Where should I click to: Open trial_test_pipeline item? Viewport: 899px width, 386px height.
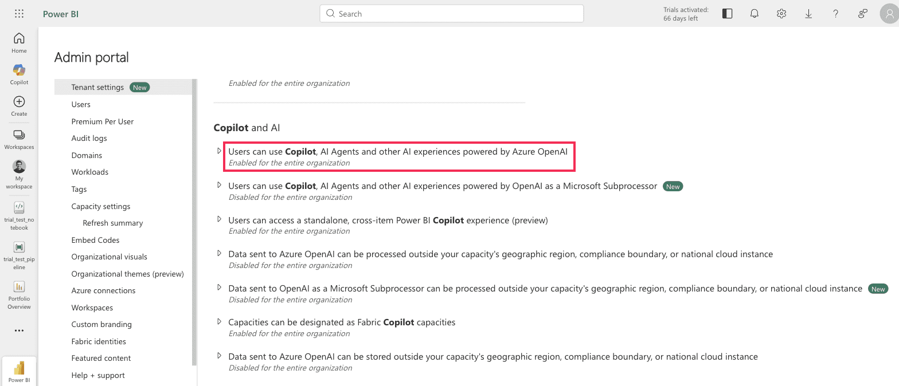(19, 255)
